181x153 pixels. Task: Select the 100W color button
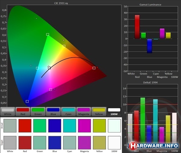[114, 112]
